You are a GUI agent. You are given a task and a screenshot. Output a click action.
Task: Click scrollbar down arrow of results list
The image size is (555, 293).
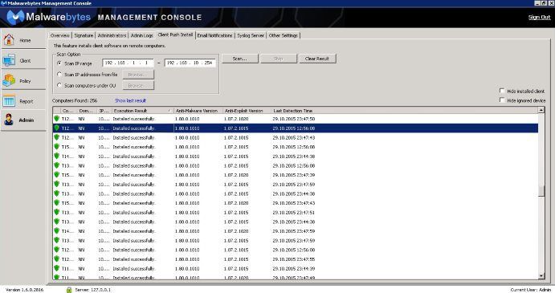click(541, 275)
